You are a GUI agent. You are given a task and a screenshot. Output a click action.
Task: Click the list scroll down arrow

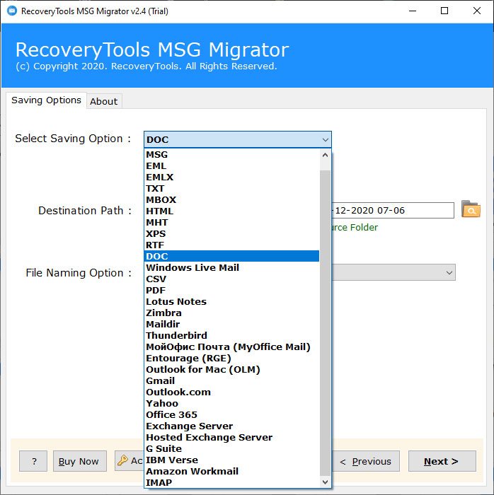[325, 482]
